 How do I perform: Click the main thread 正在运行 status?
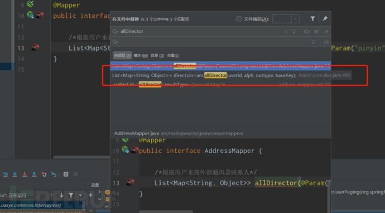(13, 195)
